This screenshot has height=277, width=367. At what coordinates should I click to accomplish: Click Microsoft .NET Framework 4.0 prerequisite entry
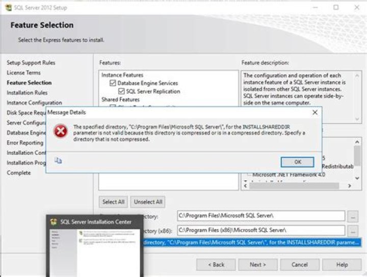tap(289, 175)
